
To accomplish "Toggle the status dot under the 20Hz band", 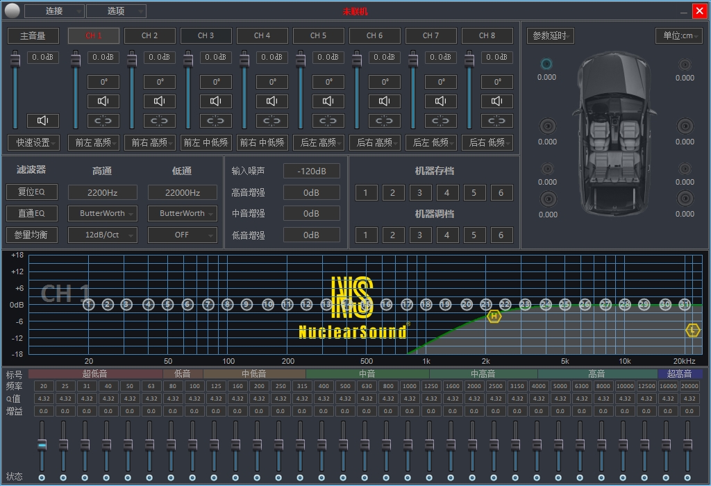I will point(42,478).
